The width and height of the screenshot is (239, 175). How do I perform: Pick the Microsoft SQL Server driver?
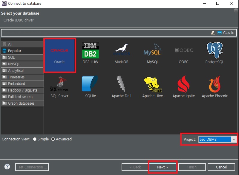click(x=59, y=87)
